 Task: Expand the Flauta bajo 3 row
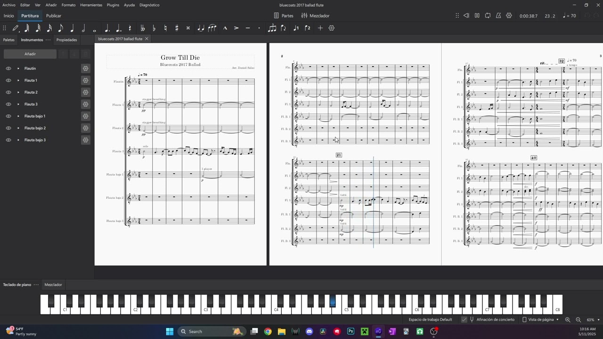click(18, 140)
